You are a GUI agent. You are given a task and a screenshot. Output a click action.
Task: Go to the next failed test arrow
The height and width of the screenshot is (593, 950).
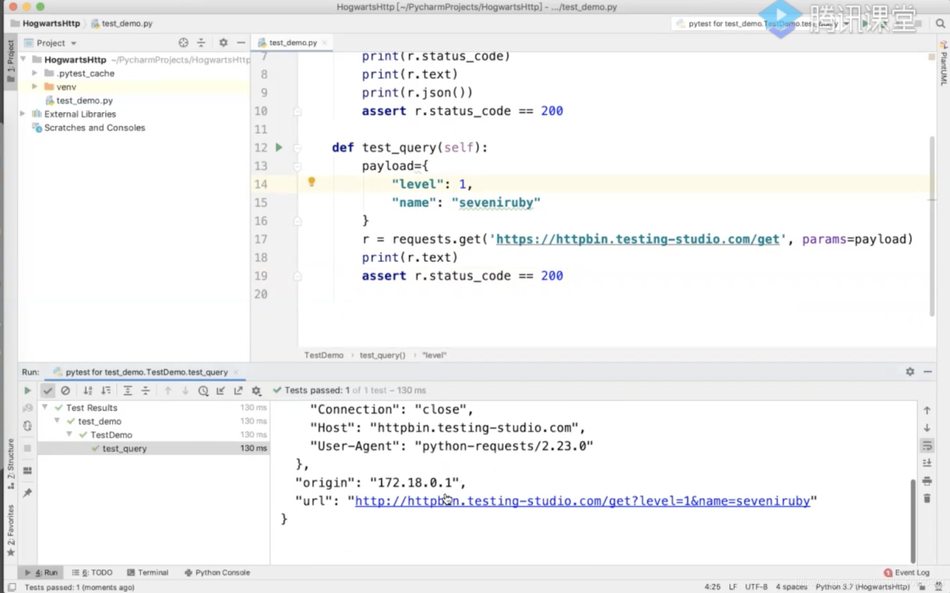(186, 390)
